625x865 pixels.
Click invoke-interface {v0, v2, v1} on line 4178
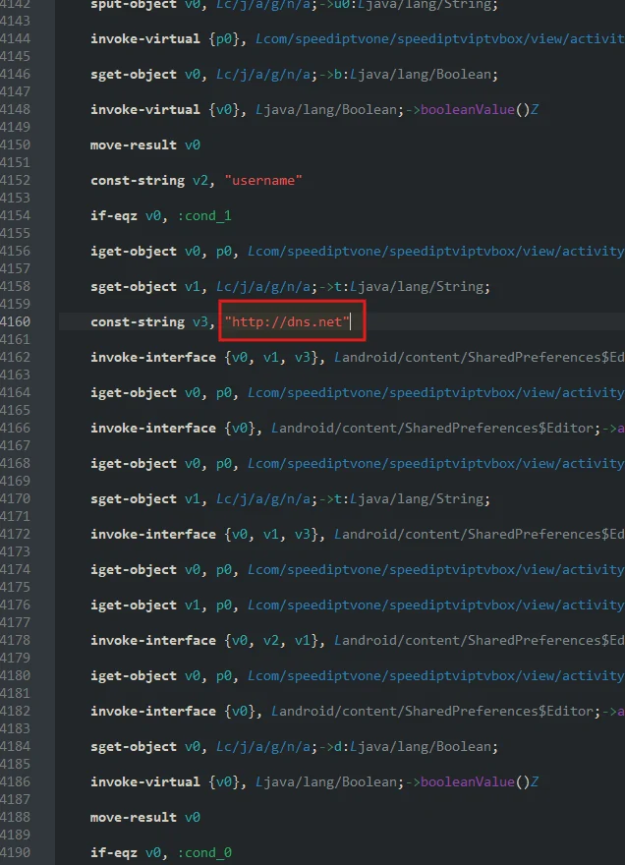204,640
